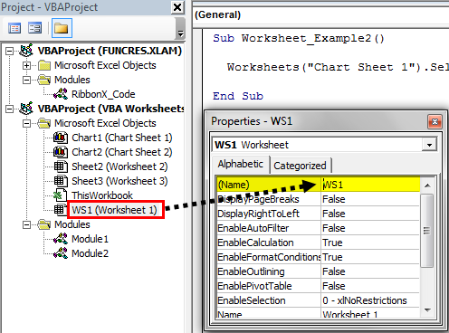Select RibbonX_Code module icon
Viewport: 449px width, 333px height.
tap(61, 94)
